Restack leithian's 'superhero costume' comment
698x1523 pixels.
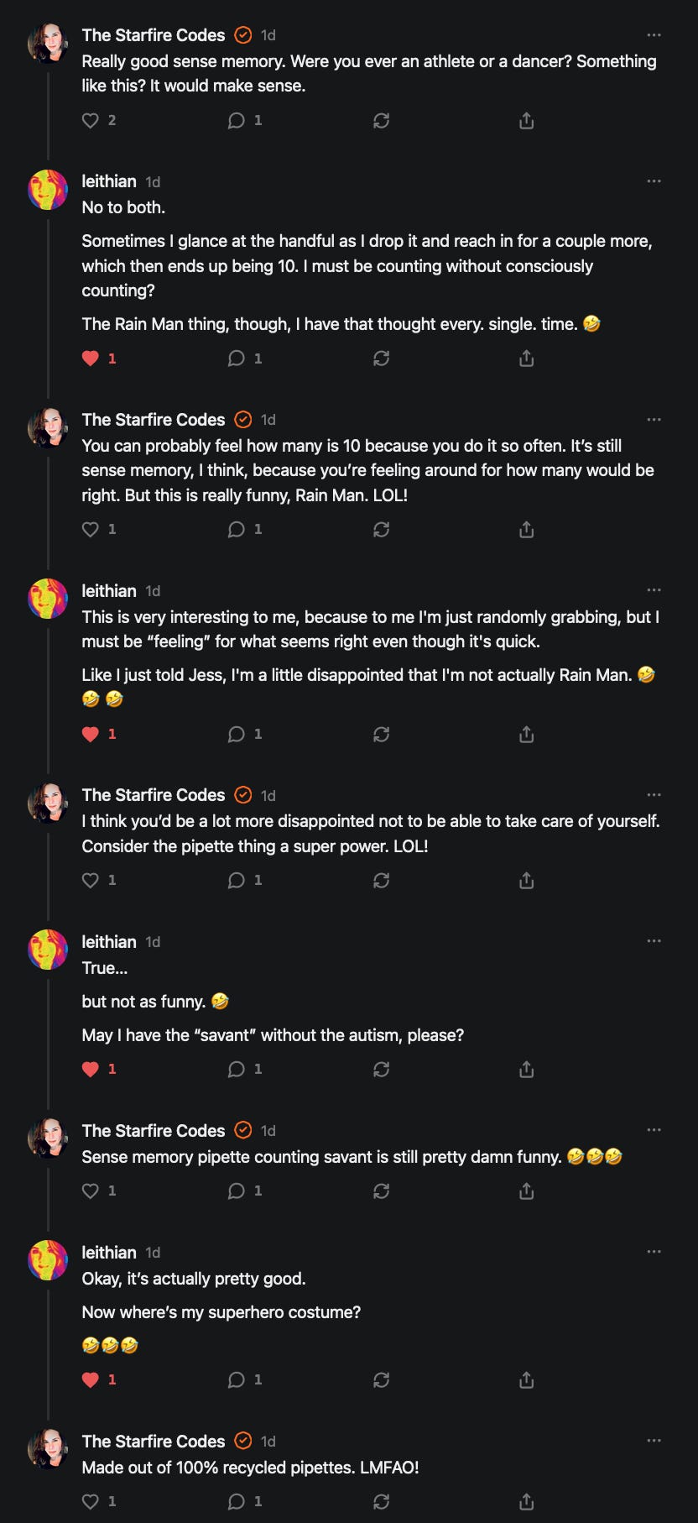pyautogui.click(x=381, y=1379)
